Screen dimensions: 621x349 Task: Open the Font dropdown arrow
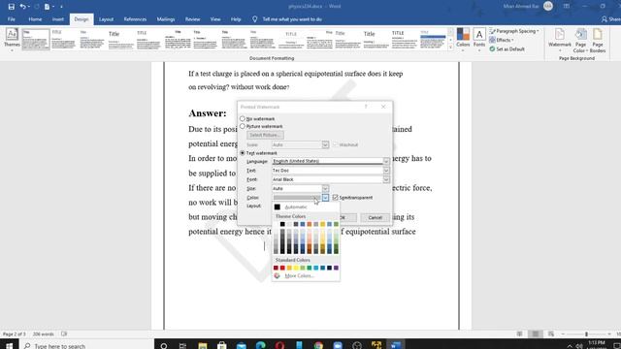(386, 179)
